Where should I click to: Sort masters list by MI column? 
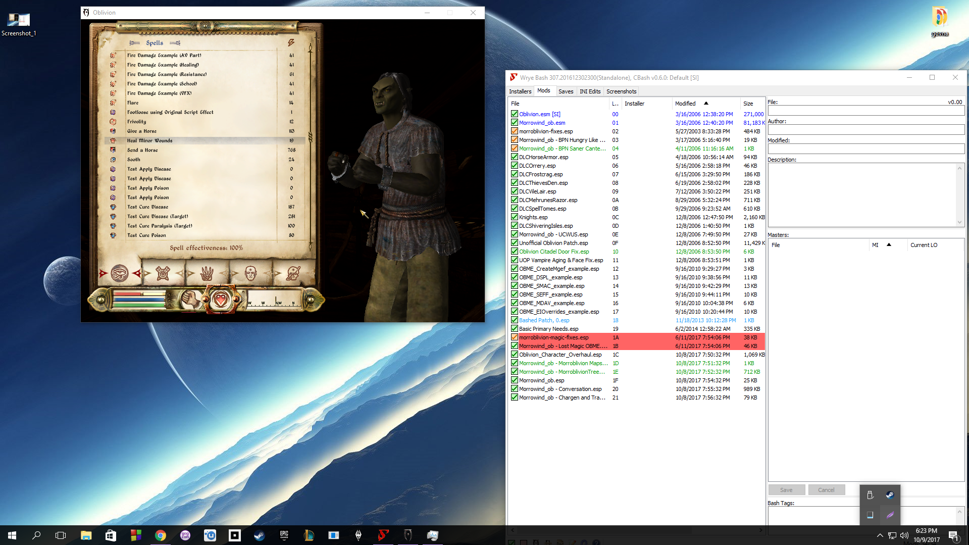pos(888,245)
